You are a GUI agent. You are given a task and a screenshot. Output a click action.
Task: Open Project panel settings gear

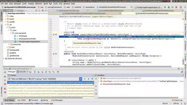tap(43, 10)
